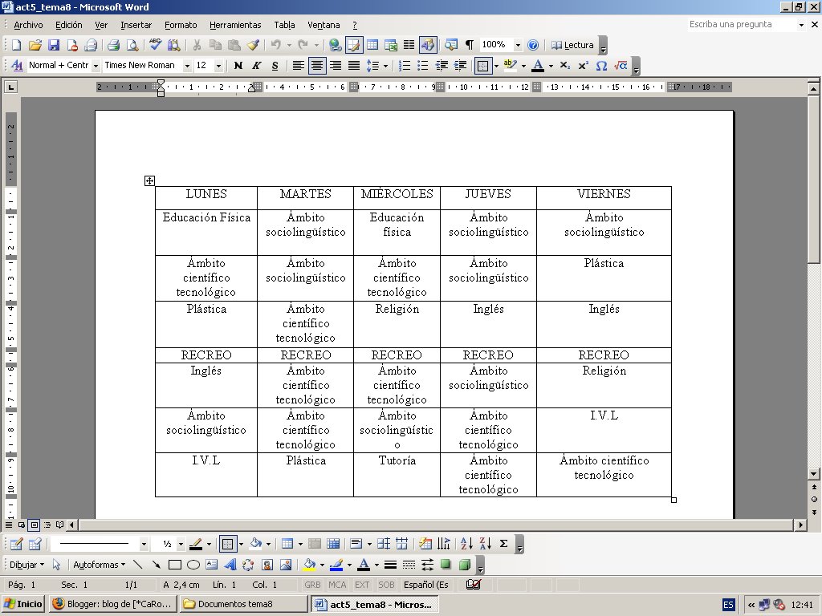
Task: Open the font size dropdown
Action: 219,65
